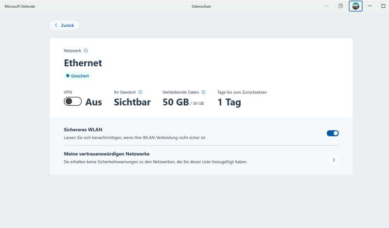The image size is (389, 228).
Task: Click the Sichereres WLAN heading
Action: pos(83,130)
